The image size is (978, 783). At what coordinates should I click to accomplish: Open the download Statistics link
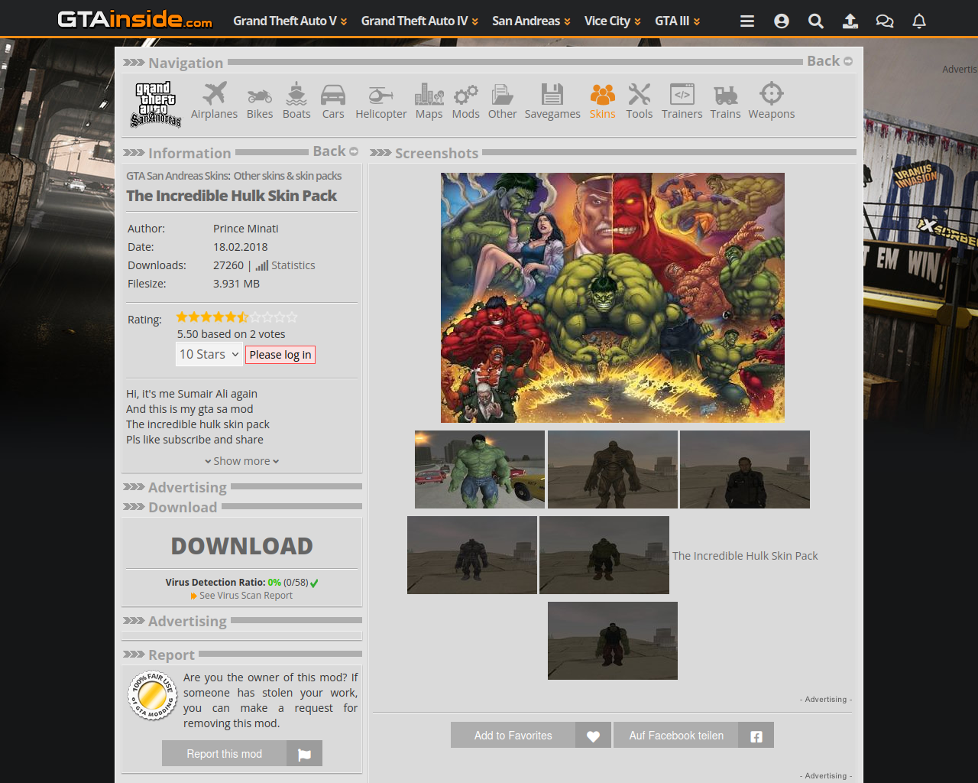(285, 265)
